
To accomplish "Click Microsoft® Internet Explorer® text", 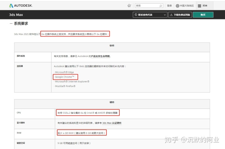I will point(72,81).
